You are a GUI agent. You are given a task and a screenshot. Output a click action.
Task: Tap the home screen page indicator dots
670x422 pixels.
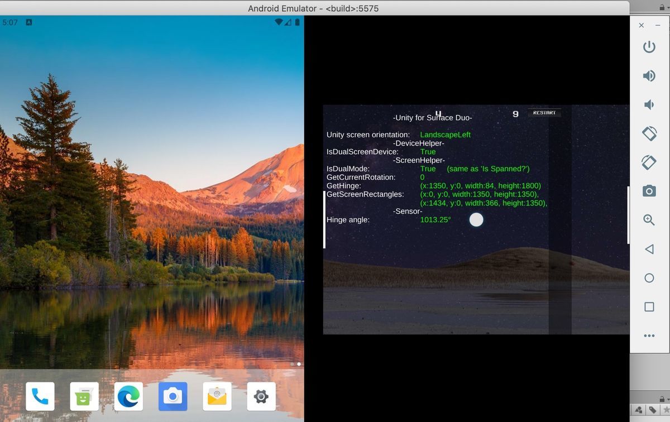pyautogui.click(x=296, y=364)
